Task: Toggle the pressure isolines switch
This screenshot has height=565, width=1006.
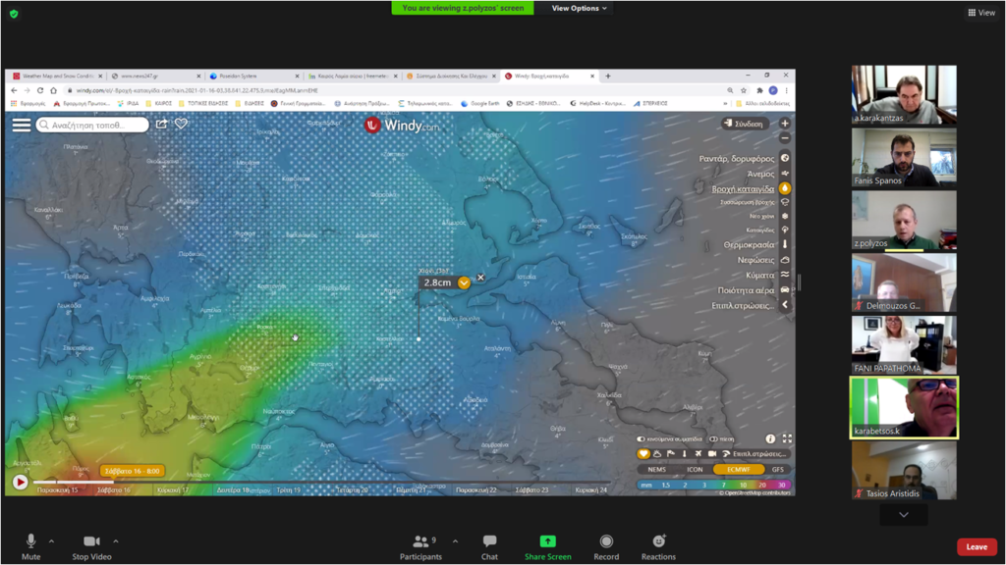Action: [713, 439]
